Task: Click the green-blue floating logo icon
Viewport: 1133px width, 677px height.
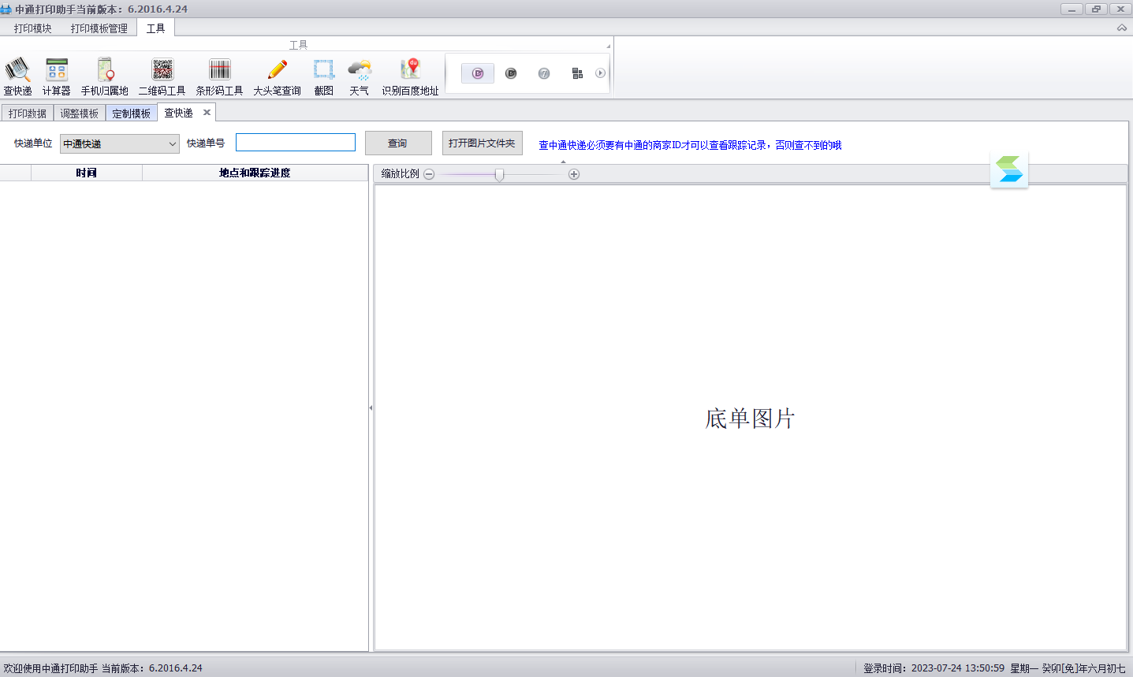Action: [x=1009, y=169]
